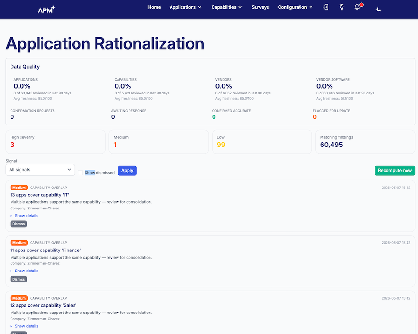Click '11 apps cover capability 'Finance'' title
418x334 pixels.
[45, 250]
